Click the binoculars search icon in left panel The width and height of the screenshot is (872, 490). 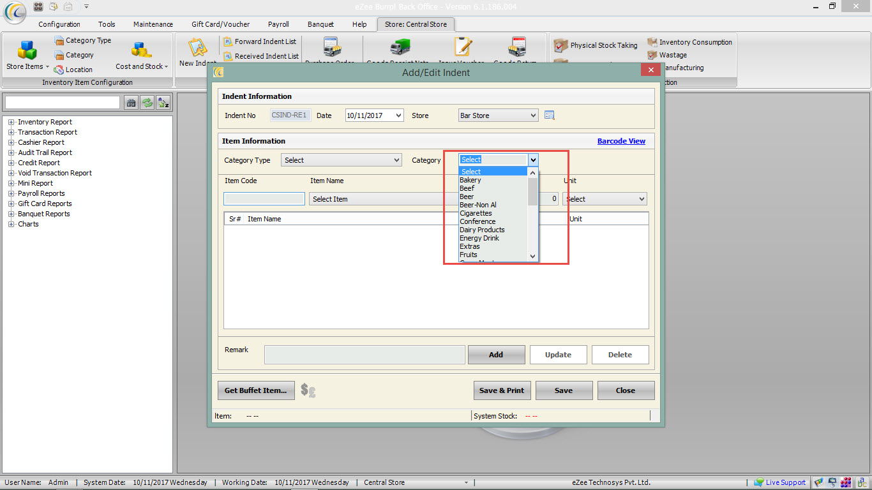[x=130, y=103]
